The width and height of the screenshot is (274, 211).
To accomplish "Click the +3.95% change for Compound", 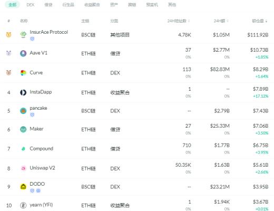I will tap(262, 152).
